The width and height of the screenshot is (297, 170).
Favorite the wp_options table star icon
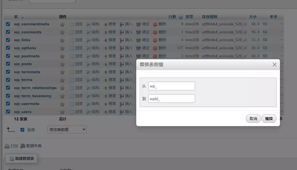(62, 48)
